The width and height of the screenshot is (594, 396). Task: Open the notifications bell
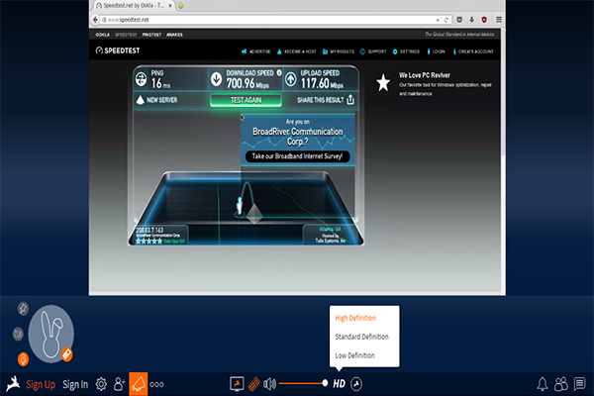(x=543, y=384)
